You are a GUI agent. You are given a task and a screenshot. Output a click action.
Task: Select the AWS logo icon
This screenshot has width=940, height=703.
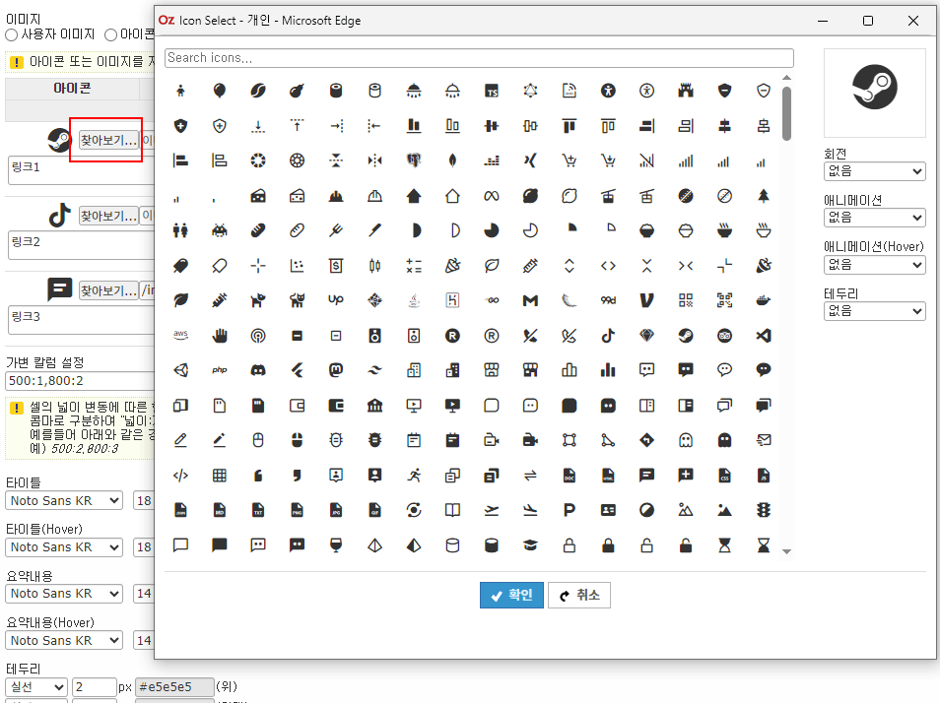point(180,336)
